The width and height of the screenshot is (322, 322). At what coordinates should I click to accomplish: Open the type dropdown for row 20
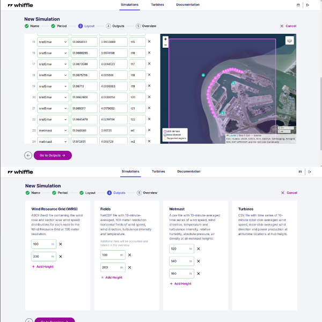(x=53, y=97)
